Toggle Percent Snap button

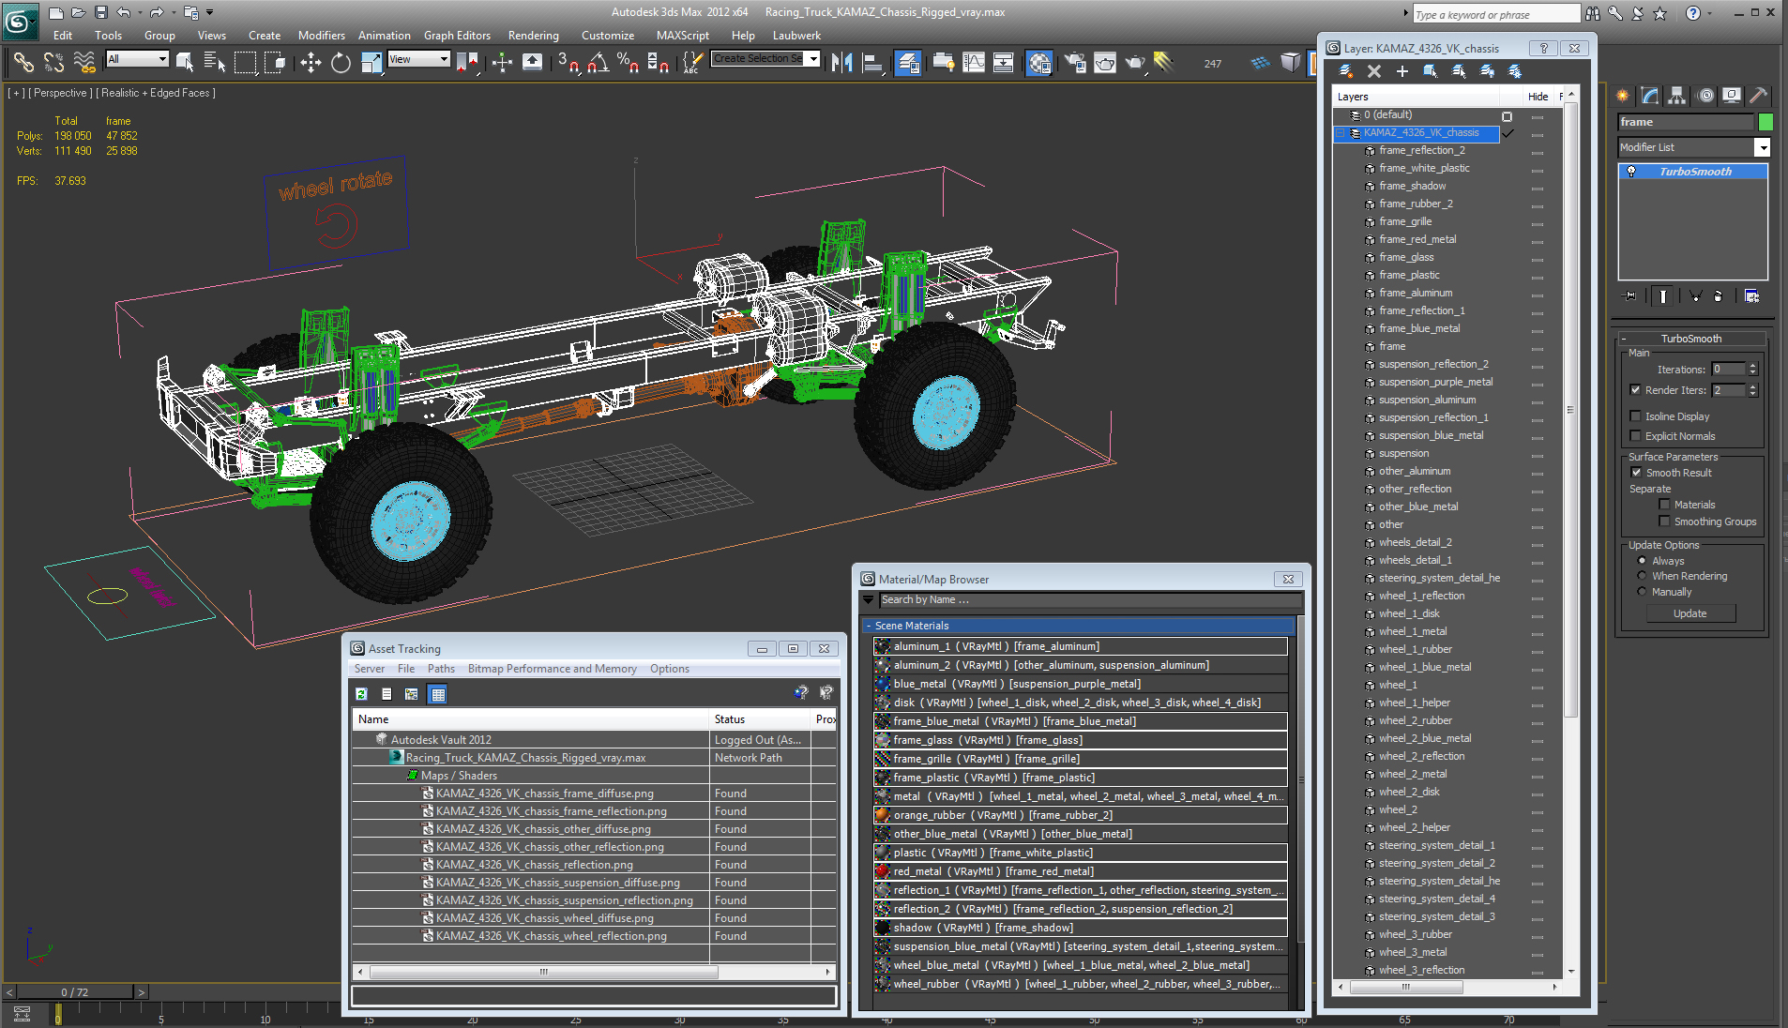[628, 63]
